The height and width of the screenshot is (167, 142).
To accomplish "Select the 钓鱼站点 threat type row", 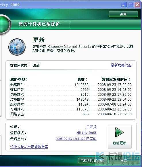I will [x=71, y=95].
